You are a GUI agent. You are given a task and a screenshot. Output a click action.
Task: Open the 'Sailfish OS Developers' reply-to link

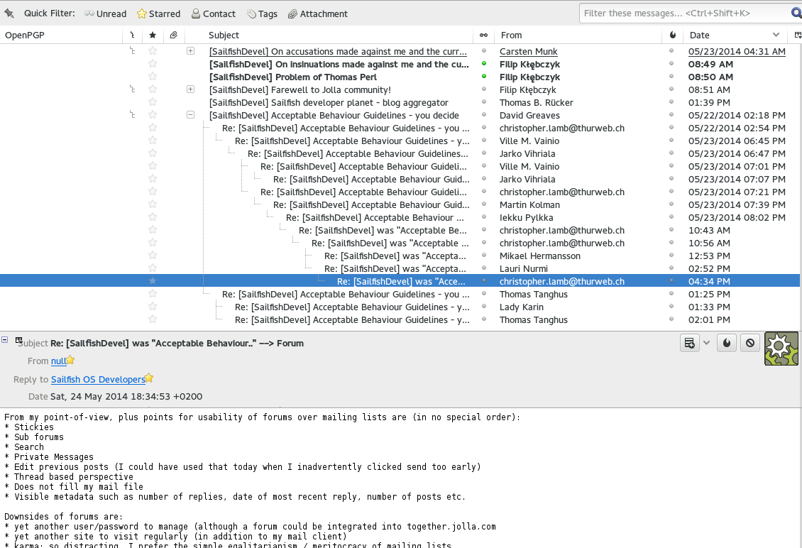point(97,380)
